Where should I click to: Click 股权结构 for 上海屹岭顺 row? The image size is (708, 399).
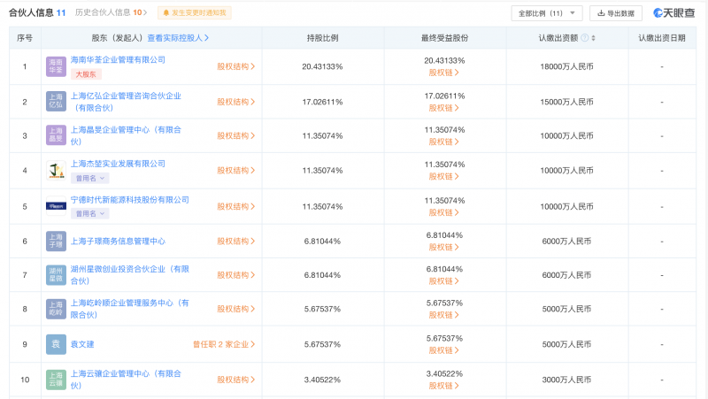235,309
